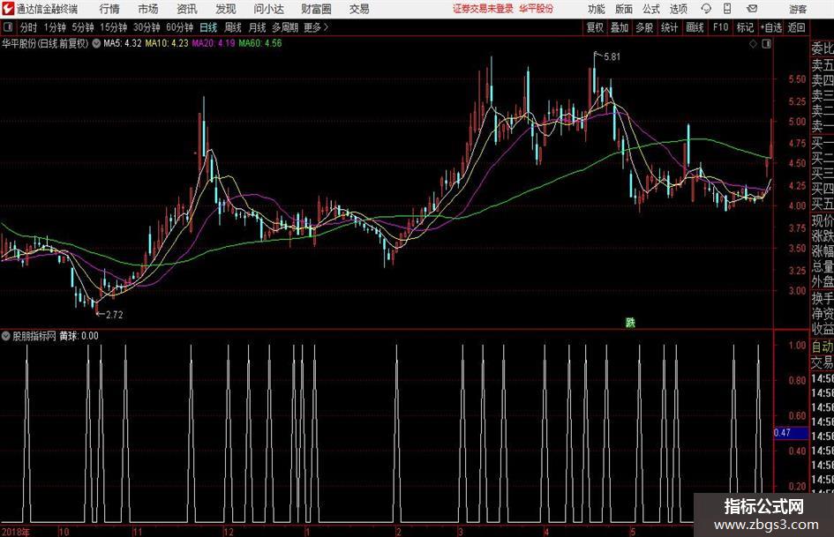Screen dimensions: 834x537
Task: Open the 市场 menu
Action: click(148, 9)
